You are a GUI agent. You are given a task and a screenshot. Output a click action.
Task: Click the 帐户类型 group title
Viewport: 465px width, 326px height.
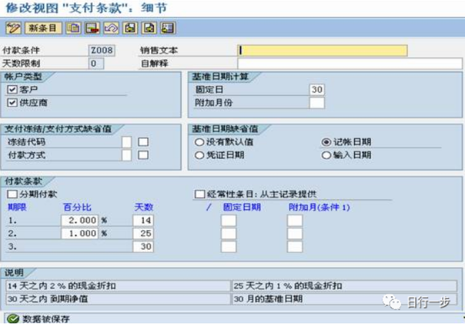click(x=23, y=76)
